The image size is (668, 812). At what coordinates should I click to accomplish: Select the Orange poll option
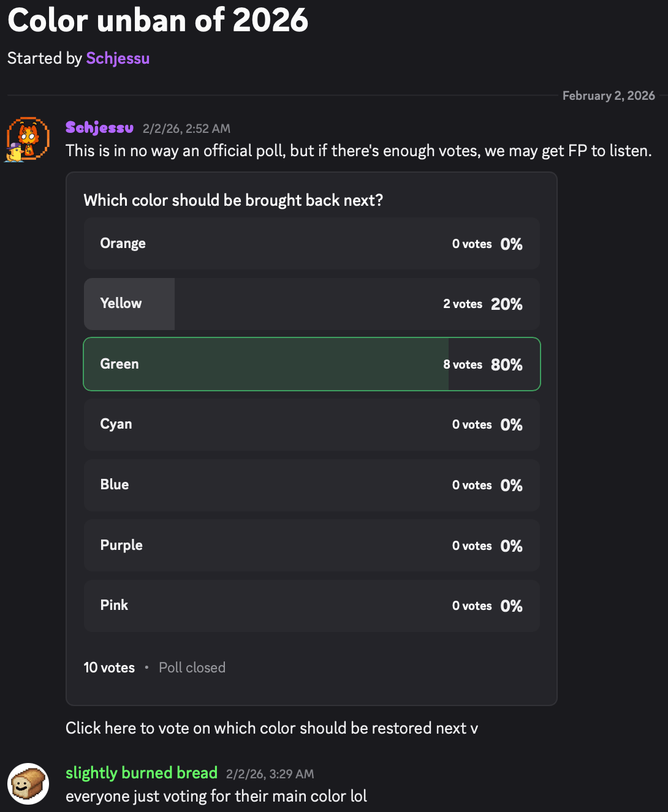tap(311, 244)
